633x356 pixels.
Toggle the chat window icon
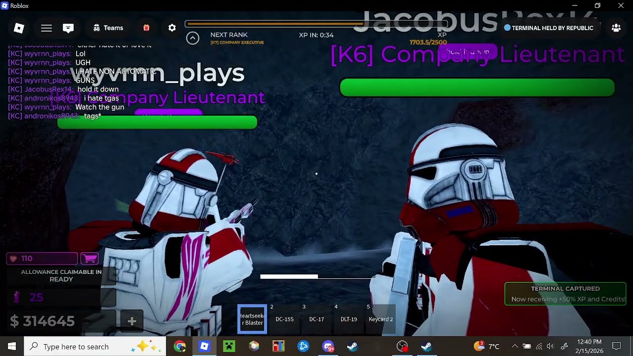click(x=68, y=28)
